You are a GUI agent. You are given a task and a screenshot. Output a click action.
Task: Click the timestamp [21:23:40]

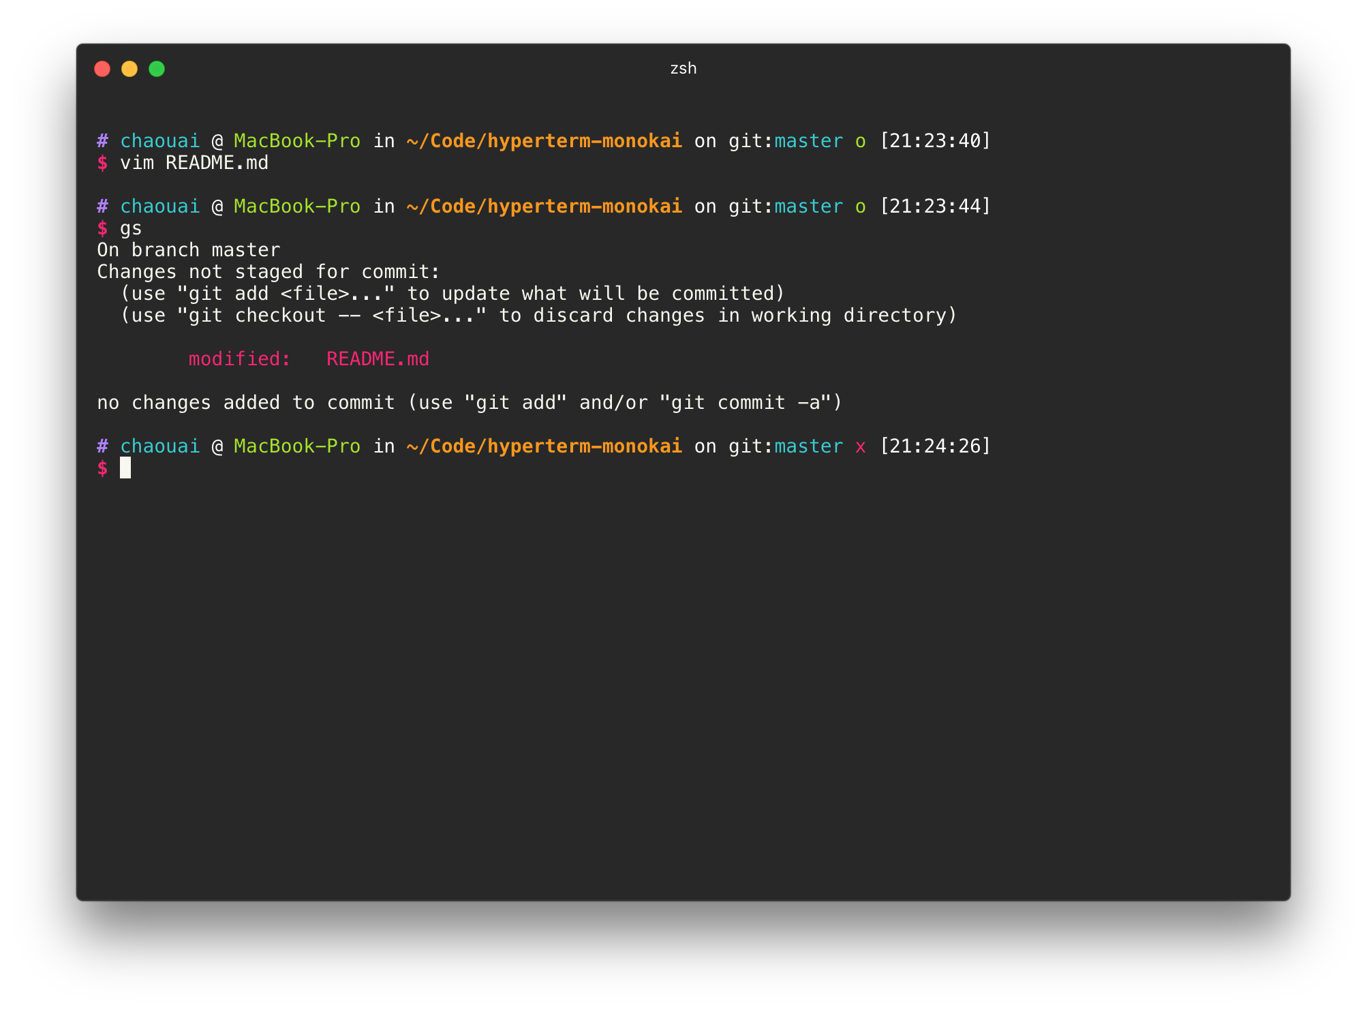(934, 141)
